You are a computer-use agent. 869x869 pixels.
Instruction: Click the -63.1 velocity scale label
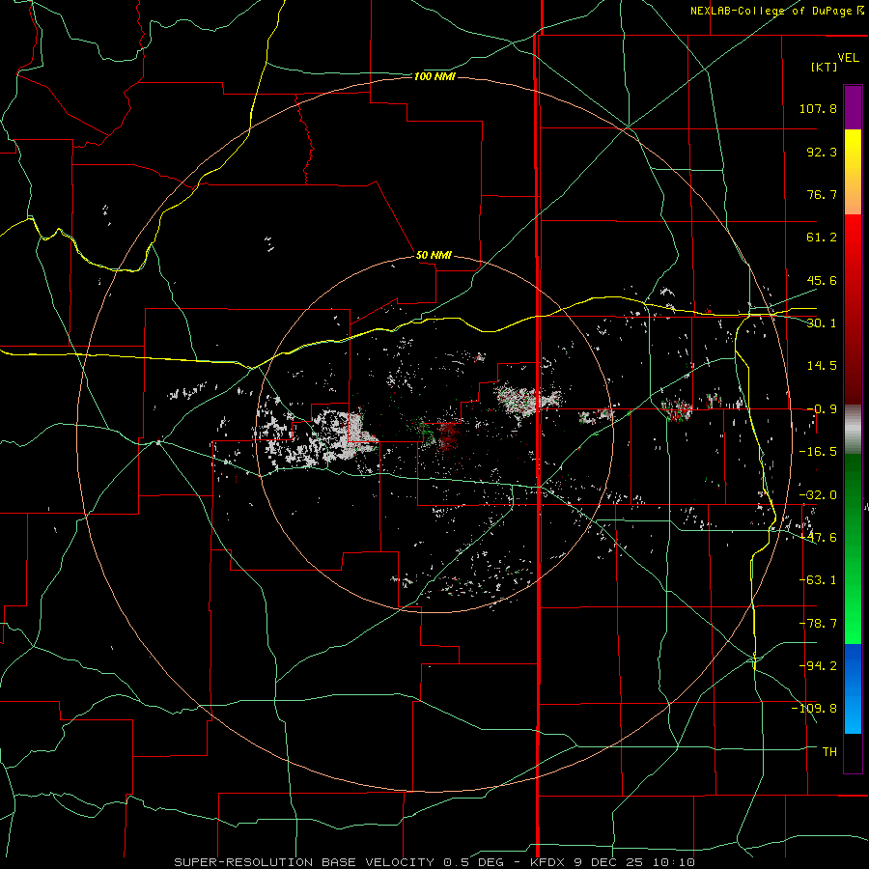(818, 580)
